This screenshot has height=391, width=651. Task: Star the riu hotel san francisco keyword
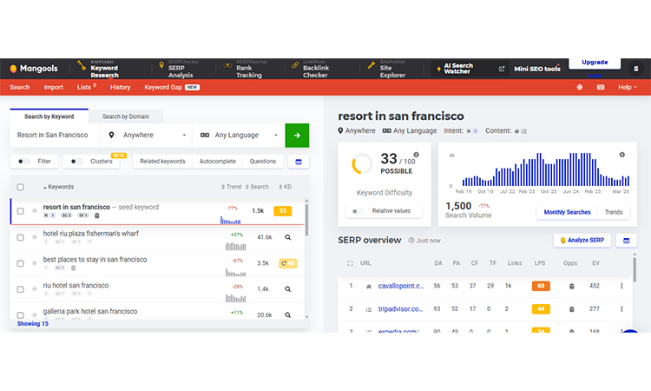(35, 289)
